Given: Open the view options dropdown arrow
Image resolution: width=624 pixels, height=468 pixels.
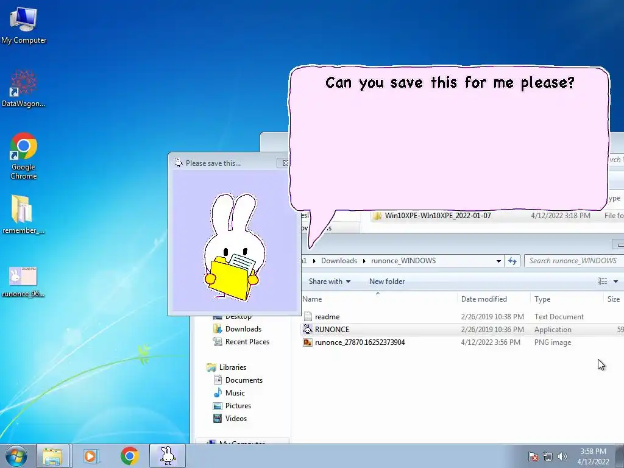Looking at the screenshot, I should (x=615, y=282).
